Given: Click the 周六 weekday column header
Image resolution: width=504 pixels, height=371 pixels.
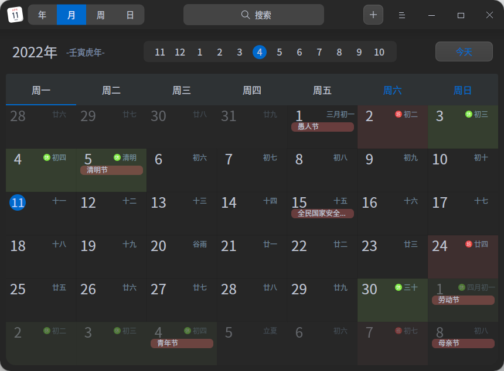Looking at the screenshot, I should click(x=393, y=90).
